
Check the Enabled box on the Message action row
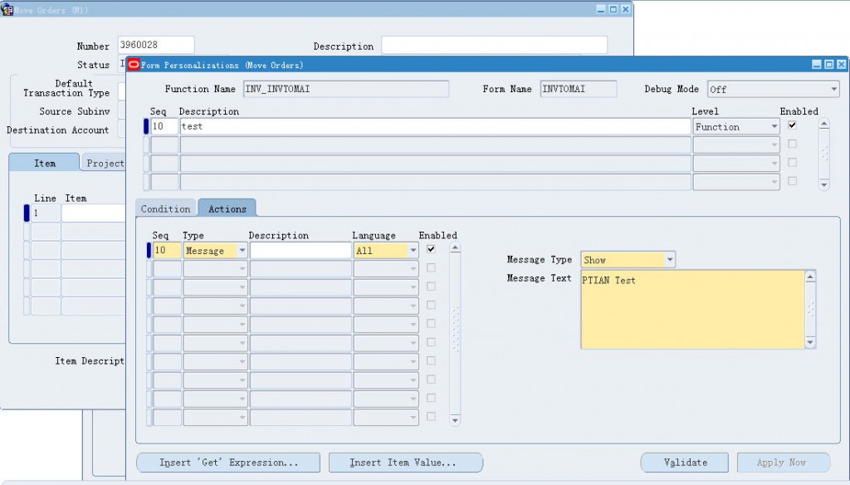430,250
